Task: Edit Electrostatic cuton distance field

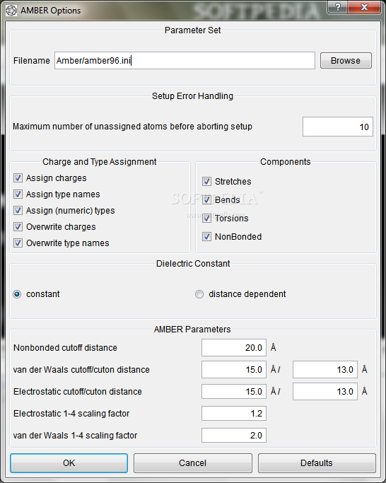Action: point(325,392)
